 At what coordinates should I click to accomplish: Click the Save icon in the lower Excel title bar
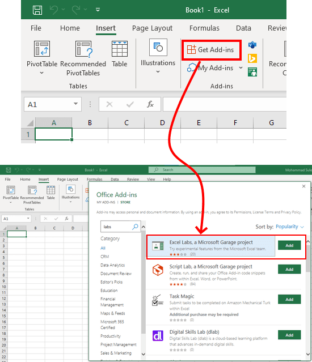pyautogui.click(x=9, y=170)
